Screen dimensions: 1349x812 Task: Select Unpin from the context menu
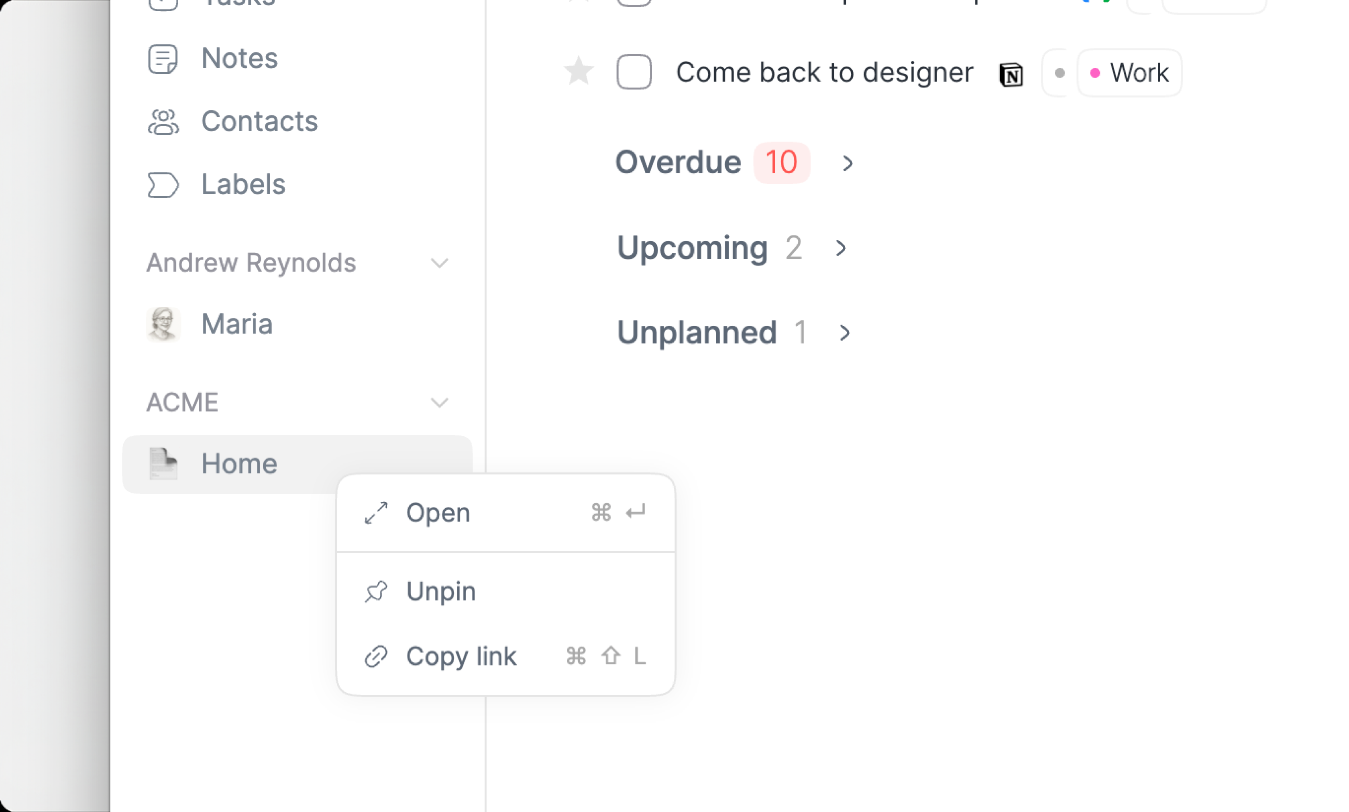tap(505, 591)
